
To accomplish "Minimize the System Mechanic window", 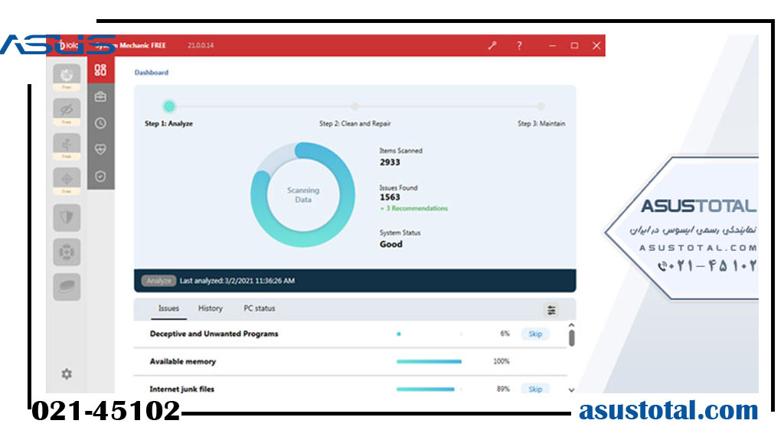I will tap(553, 45).
